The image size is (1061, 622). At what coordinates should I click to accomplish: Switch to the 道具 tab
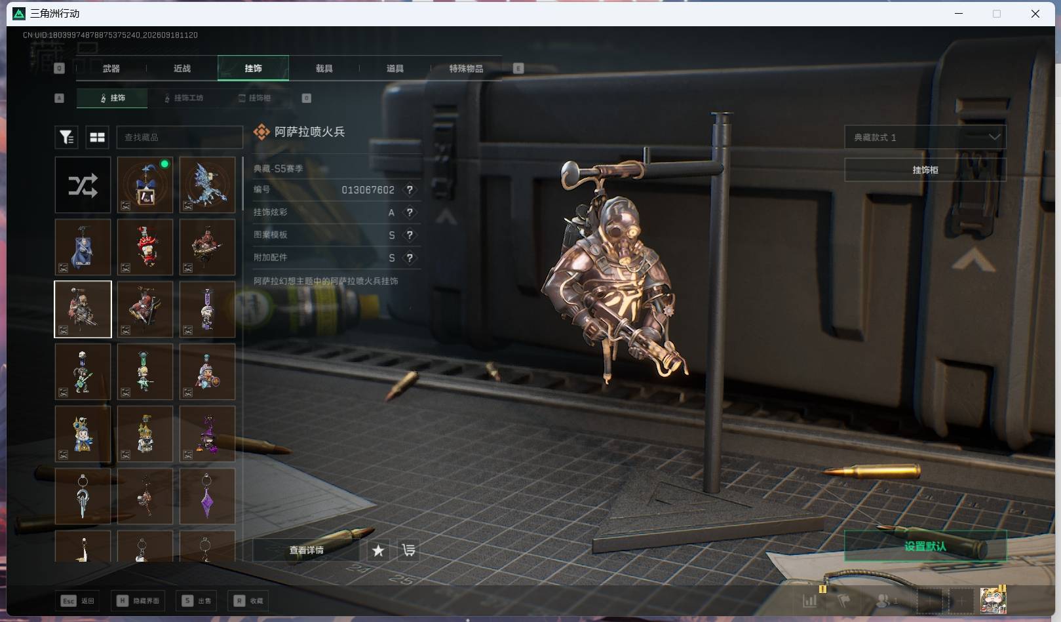click(x=395, y=68)
